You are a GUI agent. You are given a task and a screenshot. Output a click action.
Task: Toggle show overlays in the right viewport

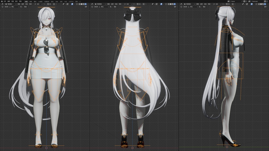pyautogui.click(x=251, y=4)
